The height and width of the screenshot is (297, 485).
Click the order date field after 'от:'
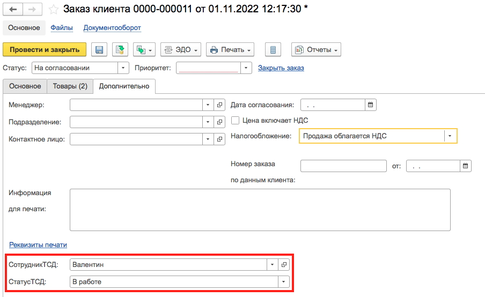point(433,166)
